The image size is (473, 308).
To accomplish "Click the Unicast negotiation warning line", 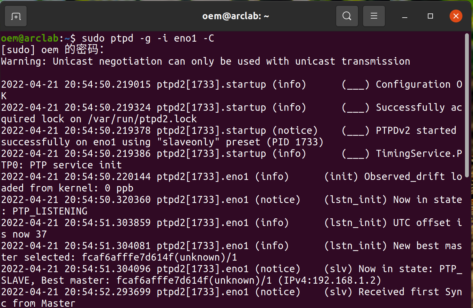I will click(205, 61).
